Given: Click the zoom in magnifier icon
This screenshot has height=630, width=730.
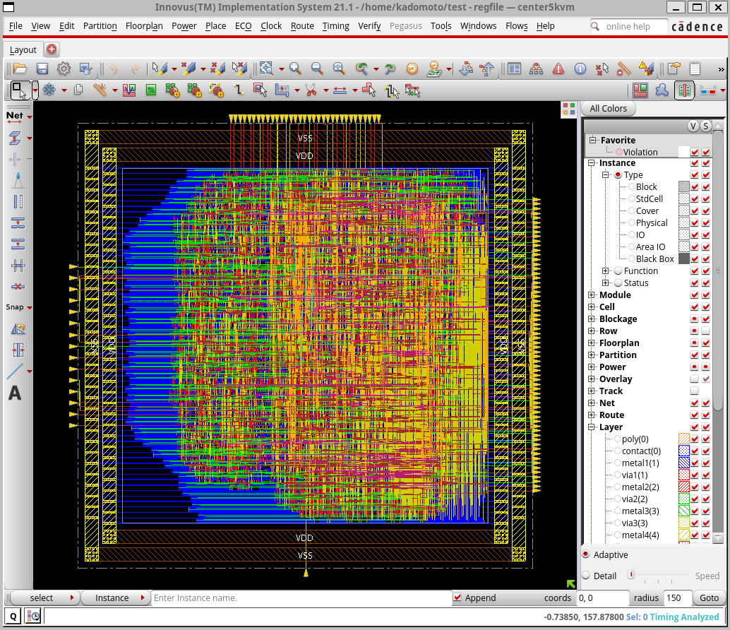Looking at the screenshot, I should tap(295, 69).
